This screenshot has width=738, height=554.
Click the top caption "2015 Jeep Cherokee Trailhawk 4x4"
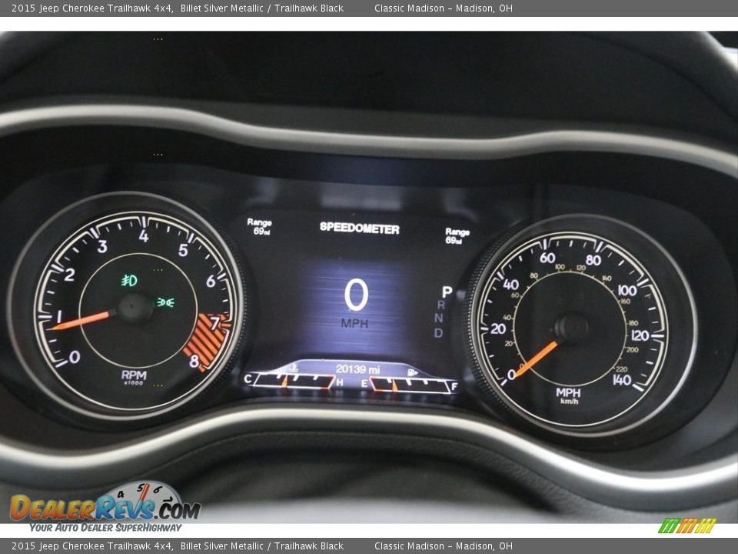pyautogui.click(x=92, y=8)
